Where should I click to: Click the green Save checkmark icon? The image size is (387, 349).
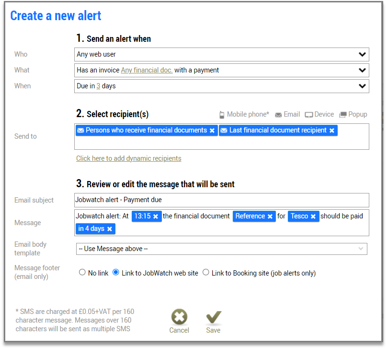click(x=214, y=317)
